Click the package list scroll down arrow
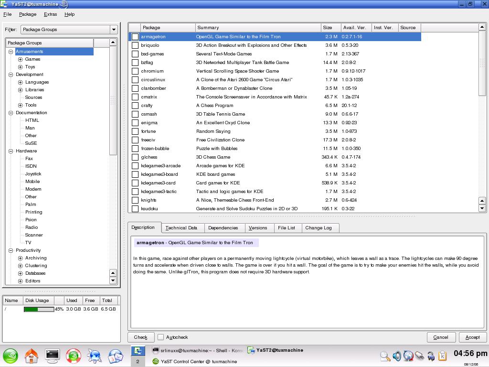Screen dimensions: 489x367 tap(482, 208)
